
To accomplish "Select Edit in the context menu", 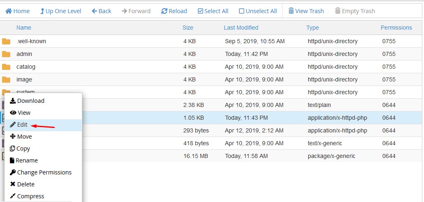I will pos(43,125).
